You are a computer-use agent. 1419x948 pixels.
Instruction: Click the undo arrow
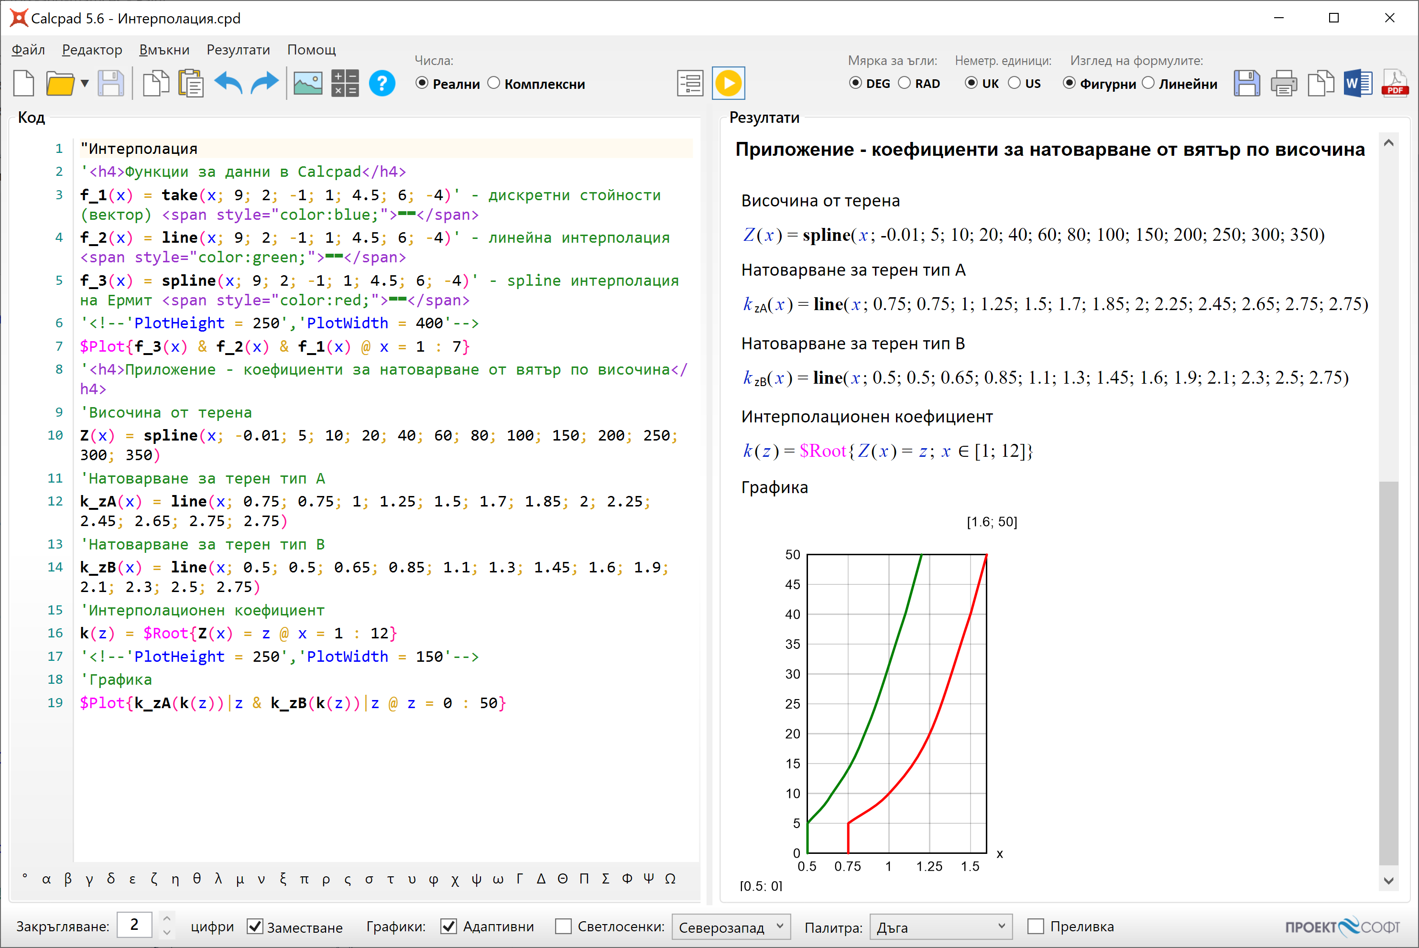click(229, 84)
